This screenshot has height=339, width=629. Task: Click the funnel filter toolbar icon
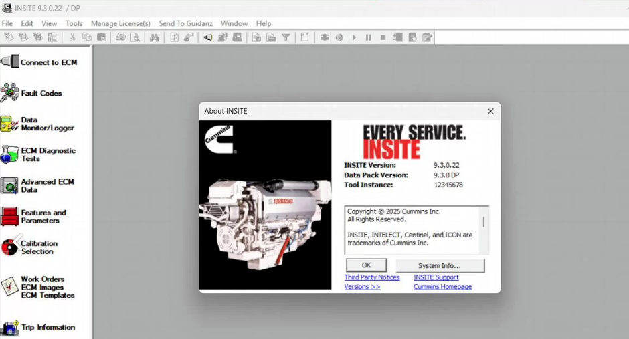[x=286, y=37]
